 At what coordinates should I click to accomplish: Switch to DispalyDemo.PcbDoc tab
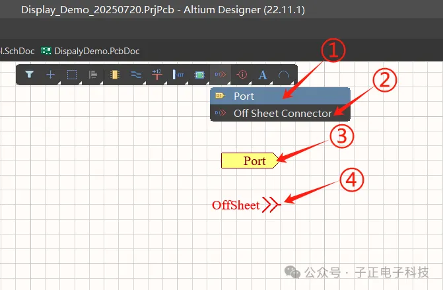[90, 51]
